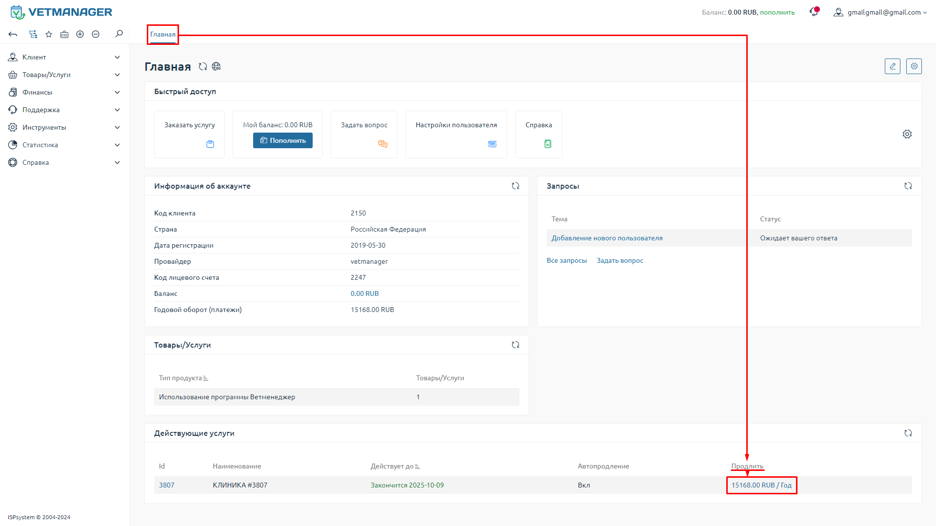Screen dimensions: 936x526
Task: Open the gear settings for Быстрый доступ
Action: point(907,134)
